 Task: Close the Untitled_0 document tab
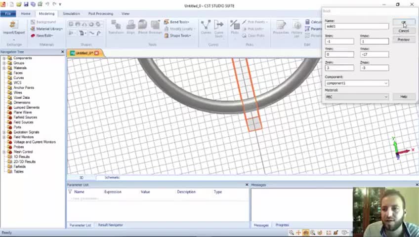click(x=96, y=53)
